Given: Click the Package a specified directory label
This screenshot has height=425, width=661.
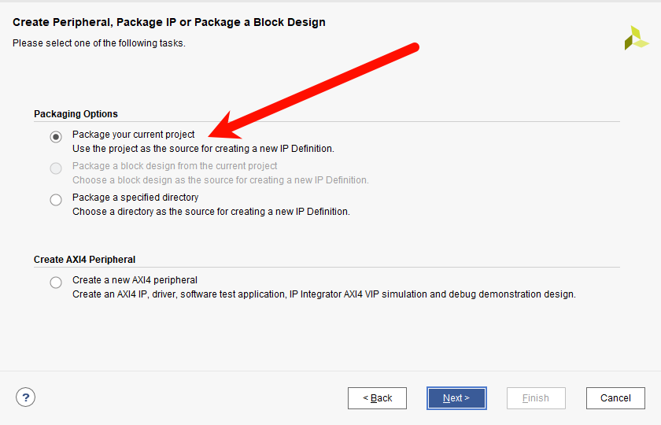Looking at the screenshot, I should (x=135, y=198).
